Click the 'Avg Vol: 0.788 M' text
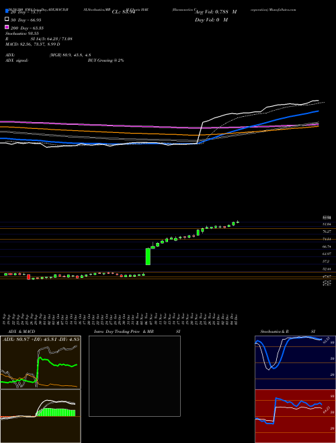The width and height of the screenshot is (336, 443). [x=216, y=12]
